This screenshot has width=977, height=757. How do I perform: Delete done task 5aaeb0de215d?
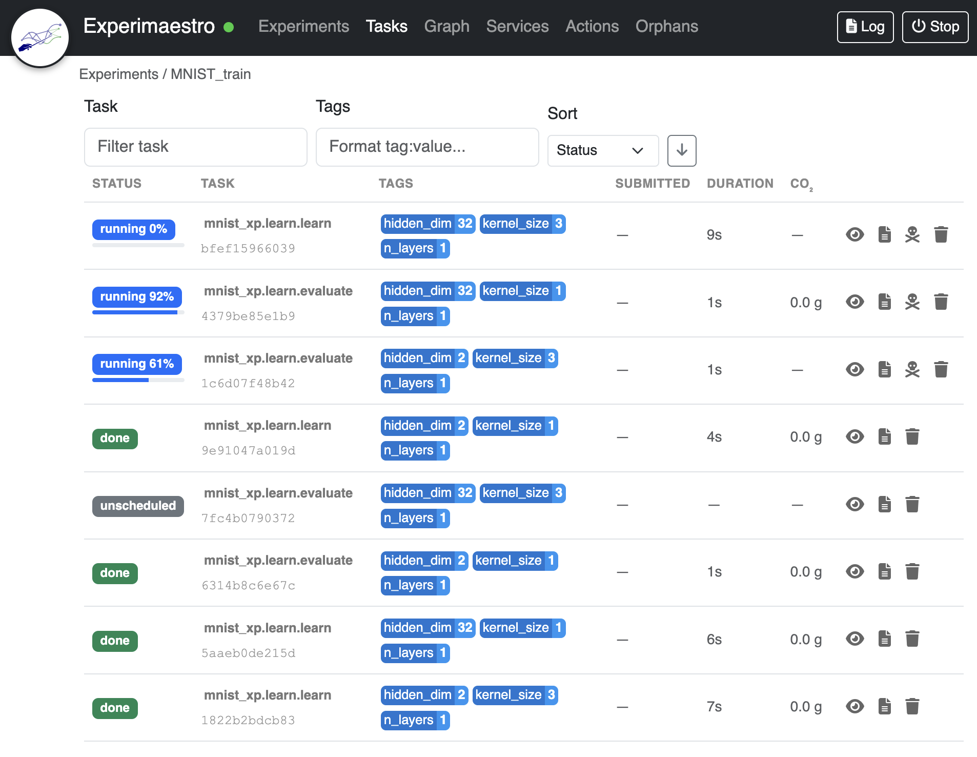point(912,640)
